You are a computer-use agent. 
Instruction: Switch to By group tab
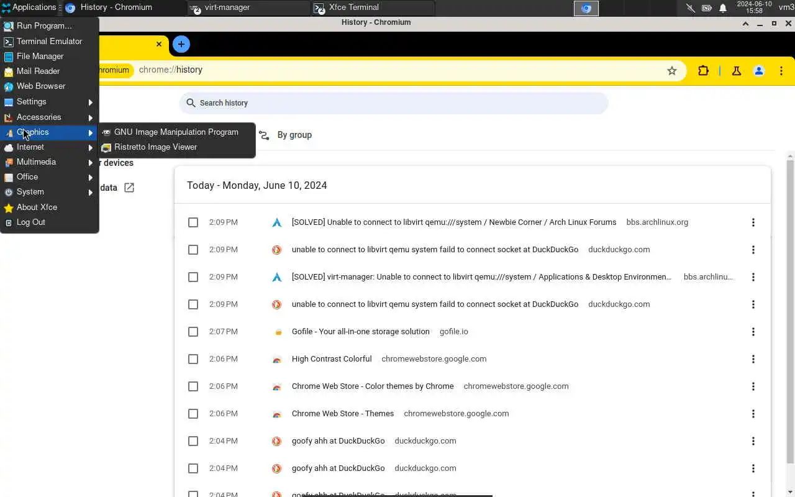tap(286, 135)
